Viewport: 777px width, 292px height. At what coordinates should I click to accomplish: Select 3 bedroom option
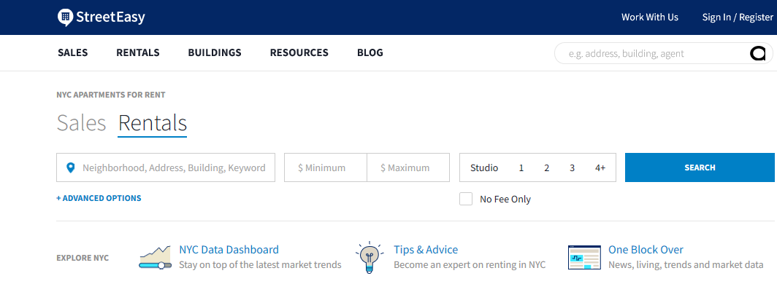tap(572, 168)
